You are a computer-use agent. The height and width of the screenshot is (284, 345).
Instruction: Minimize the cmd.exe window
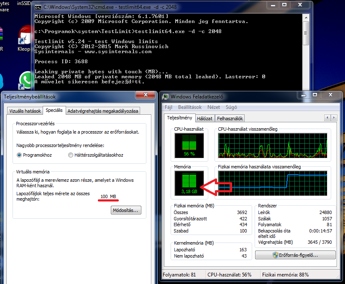point(273,5)
